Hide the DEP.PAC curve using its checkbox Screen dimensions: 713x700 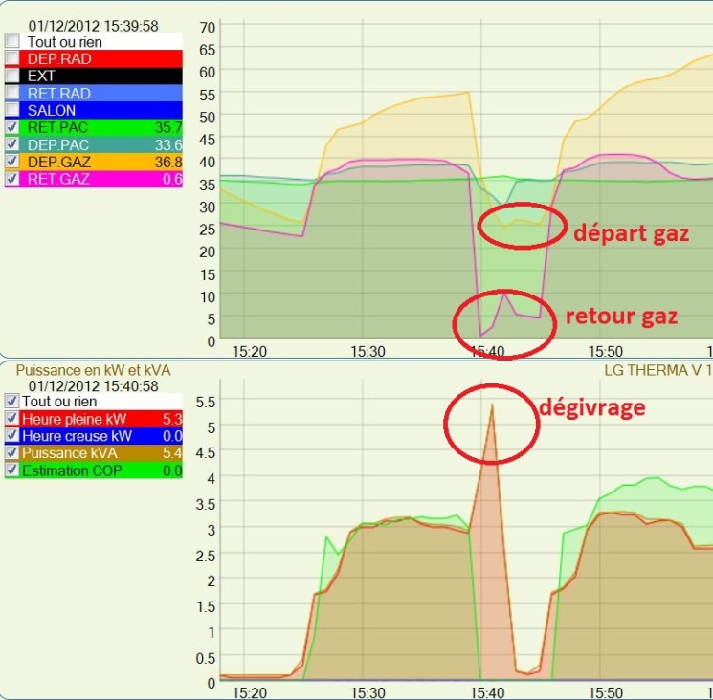tap(11, 144)
